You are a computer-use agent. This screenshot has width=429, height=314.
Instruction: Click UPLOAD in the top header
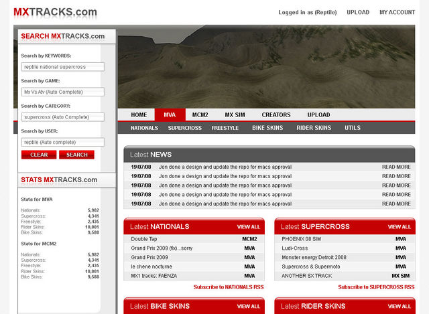(358, 12)
